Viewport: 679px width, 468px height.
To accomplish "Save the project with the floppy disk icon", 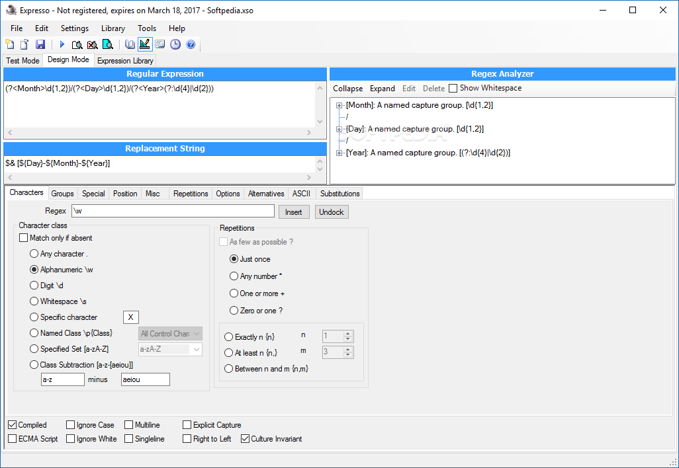I will click(x=40, y=44).
